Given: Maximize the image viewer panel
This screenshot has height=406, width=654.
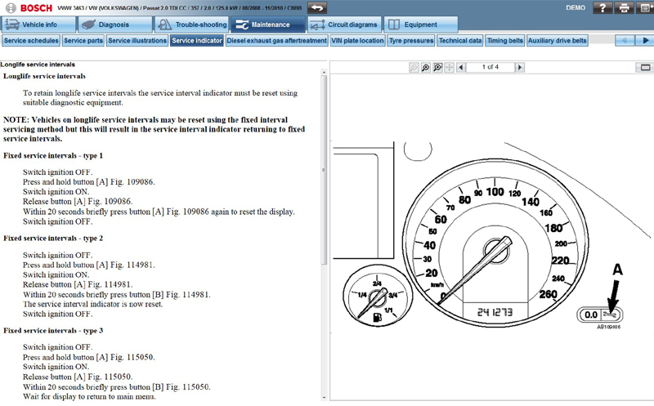Looking at the screenshot, I should pyautogui.click(x=645, y=67).
